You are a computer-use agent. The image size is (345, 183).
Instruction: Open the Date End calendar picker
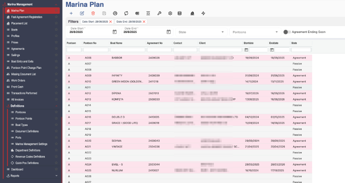169,32
